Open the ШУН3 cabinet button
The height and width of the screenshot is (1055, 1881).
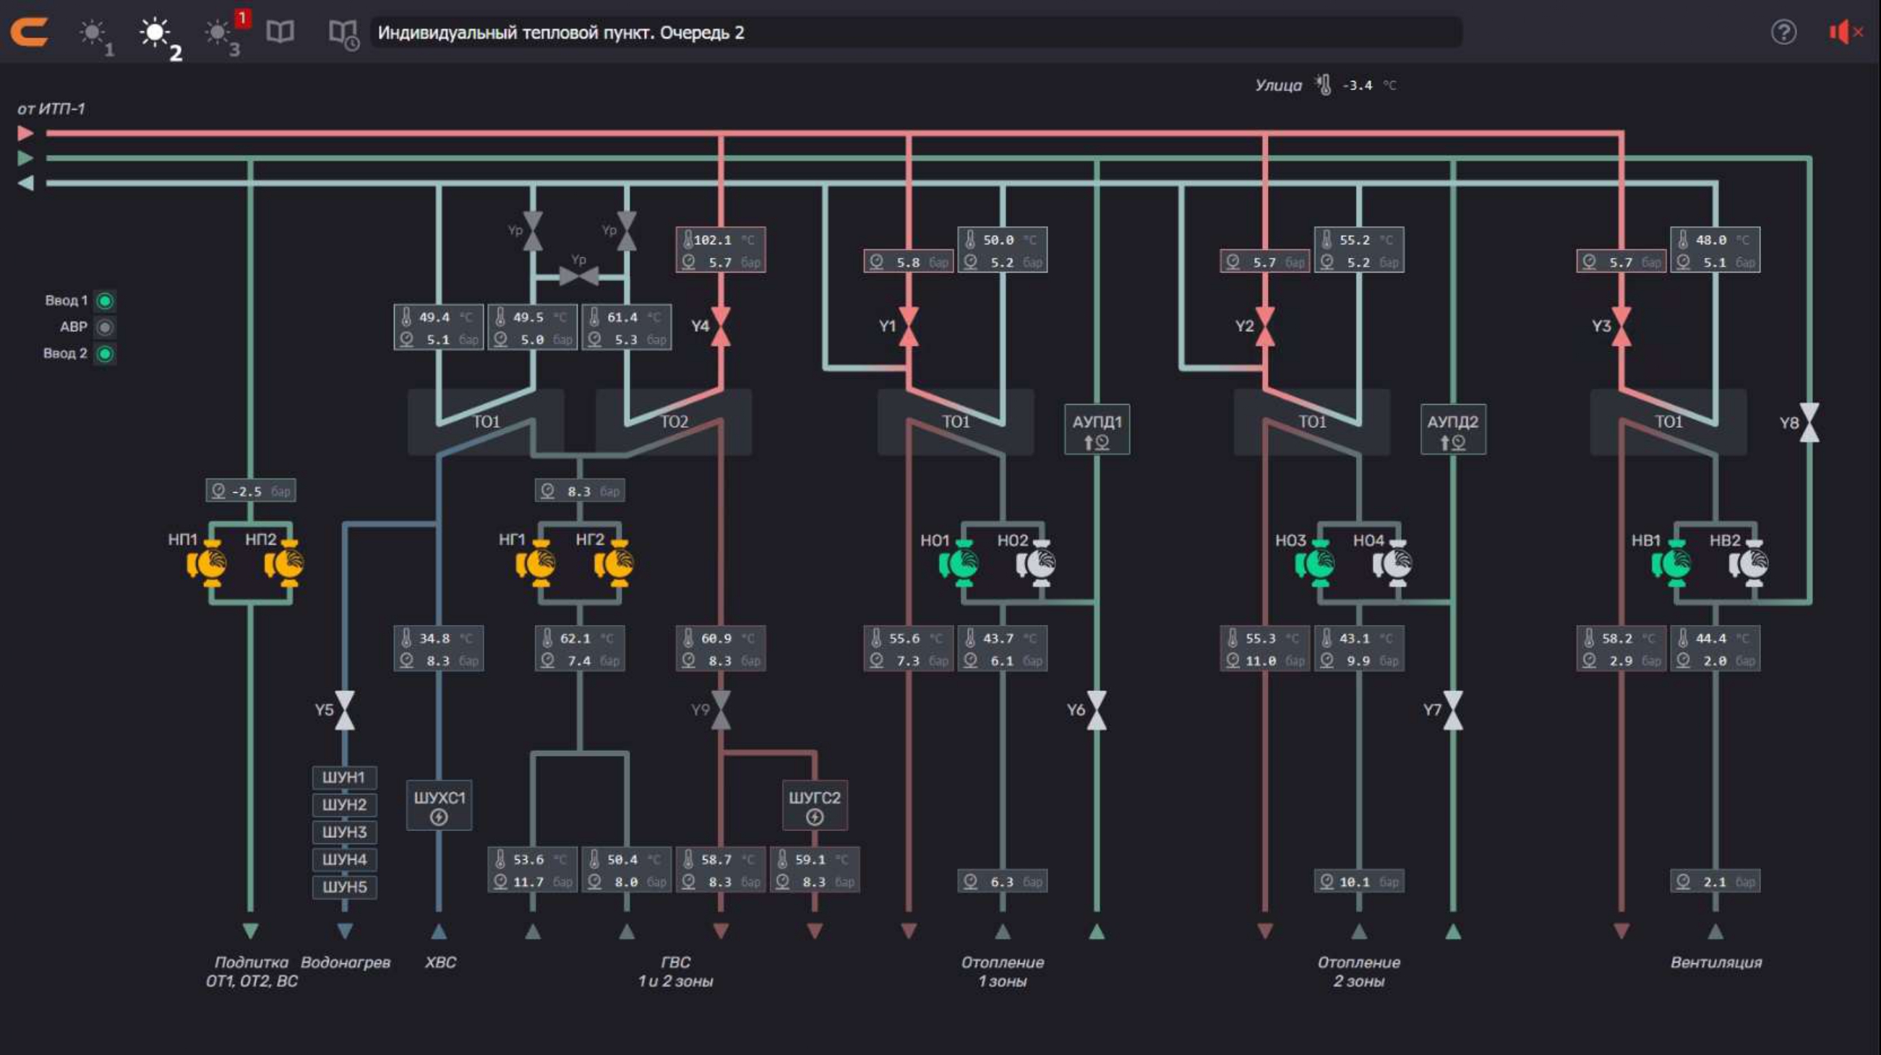345,832
